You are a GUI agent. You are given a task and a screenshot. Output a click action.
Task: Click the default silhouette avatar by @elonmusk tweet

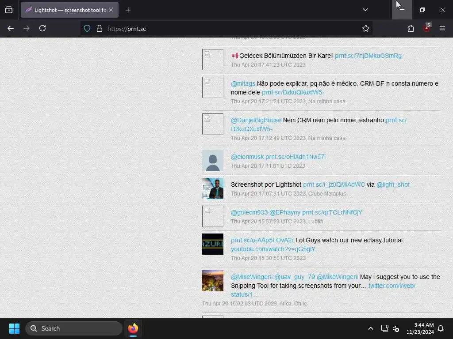coord(213,161)
